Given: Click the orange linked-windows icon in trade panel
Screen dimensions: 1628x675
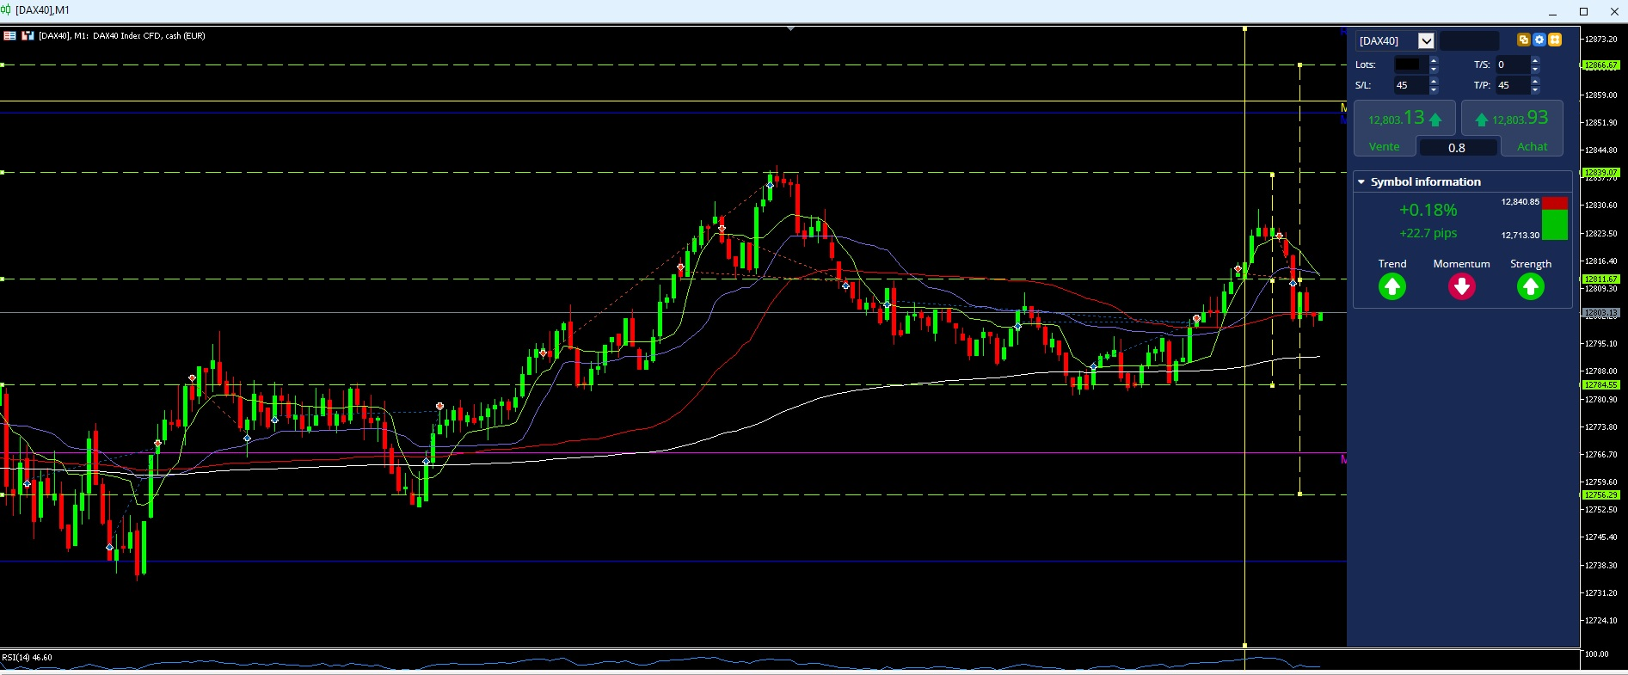Looking at the screenshot, I should click(x=1523, y=40).
